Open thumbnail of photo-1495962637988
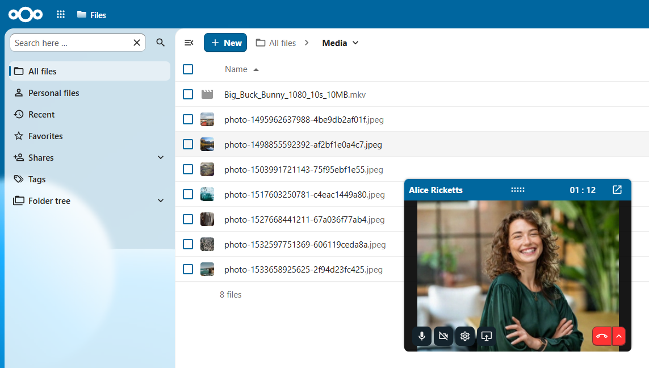Screen dimensions: 649x368 click(x=207, y=119)
